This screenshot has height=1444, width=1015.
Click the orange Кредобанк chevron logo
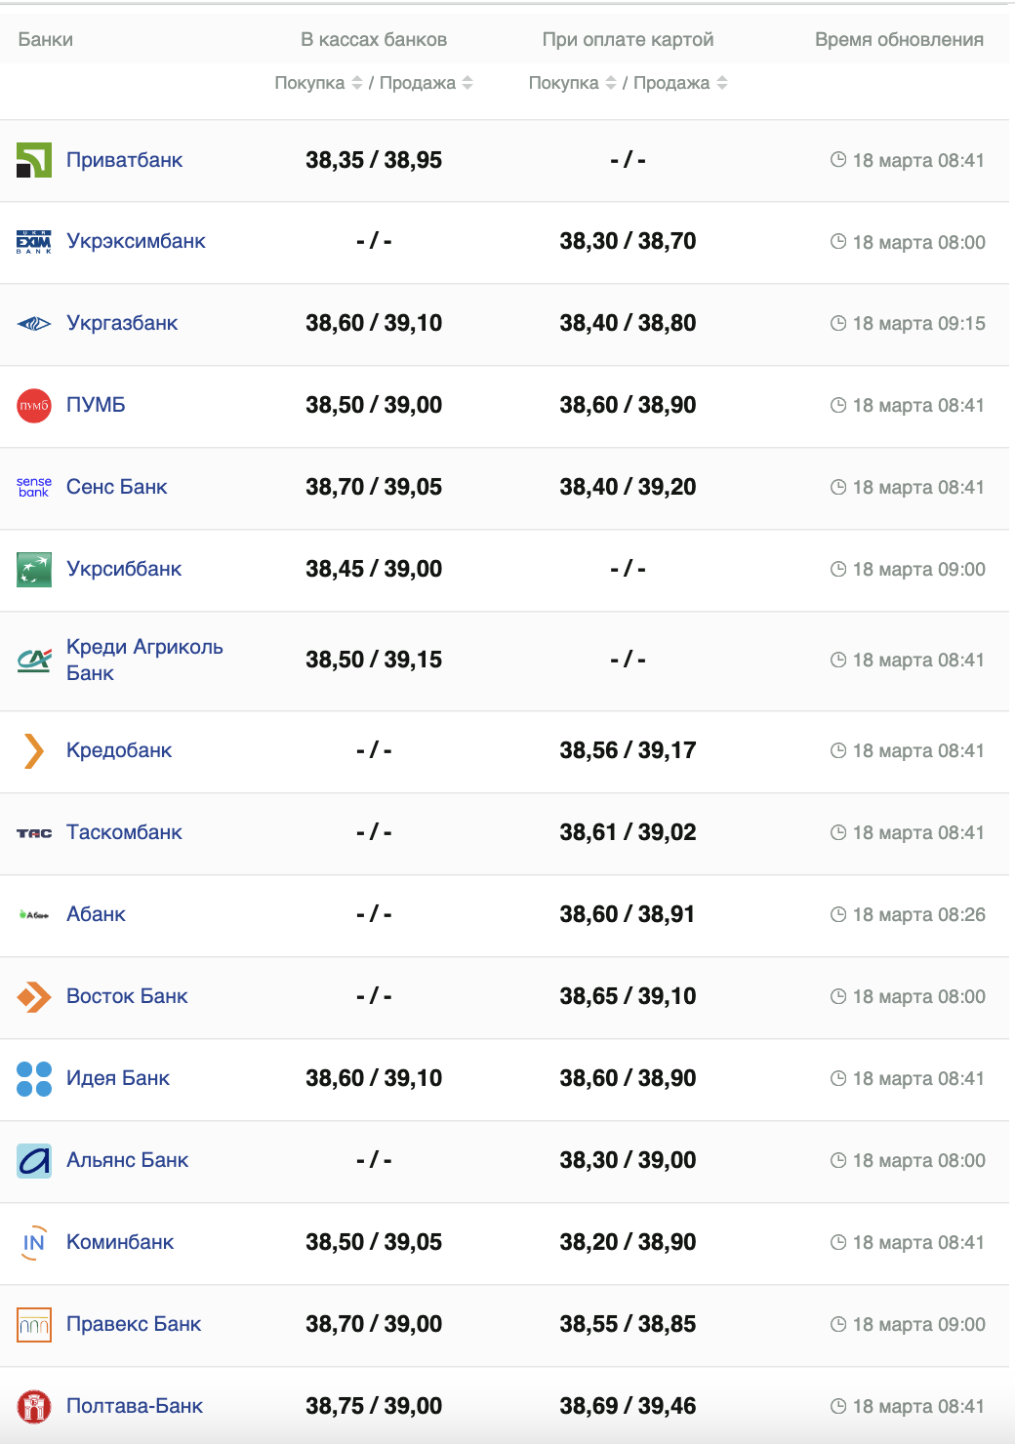[x=34, y=751]
